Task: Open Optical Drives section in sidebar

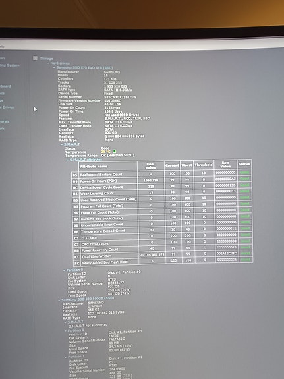Action: pos(7,107)
